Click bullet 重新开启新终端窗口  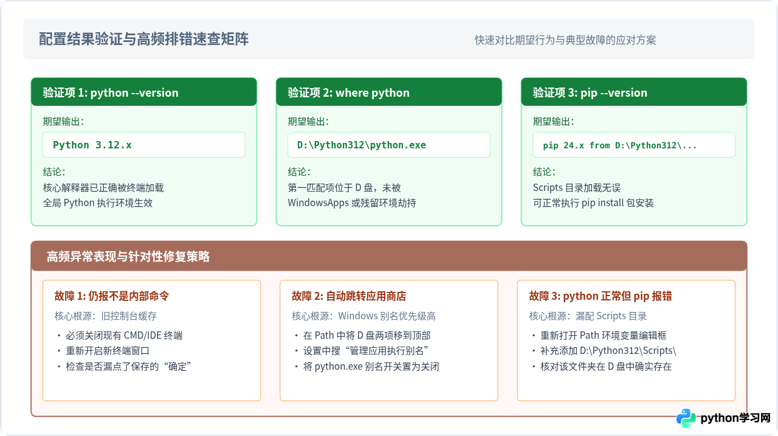coord(103,351)
